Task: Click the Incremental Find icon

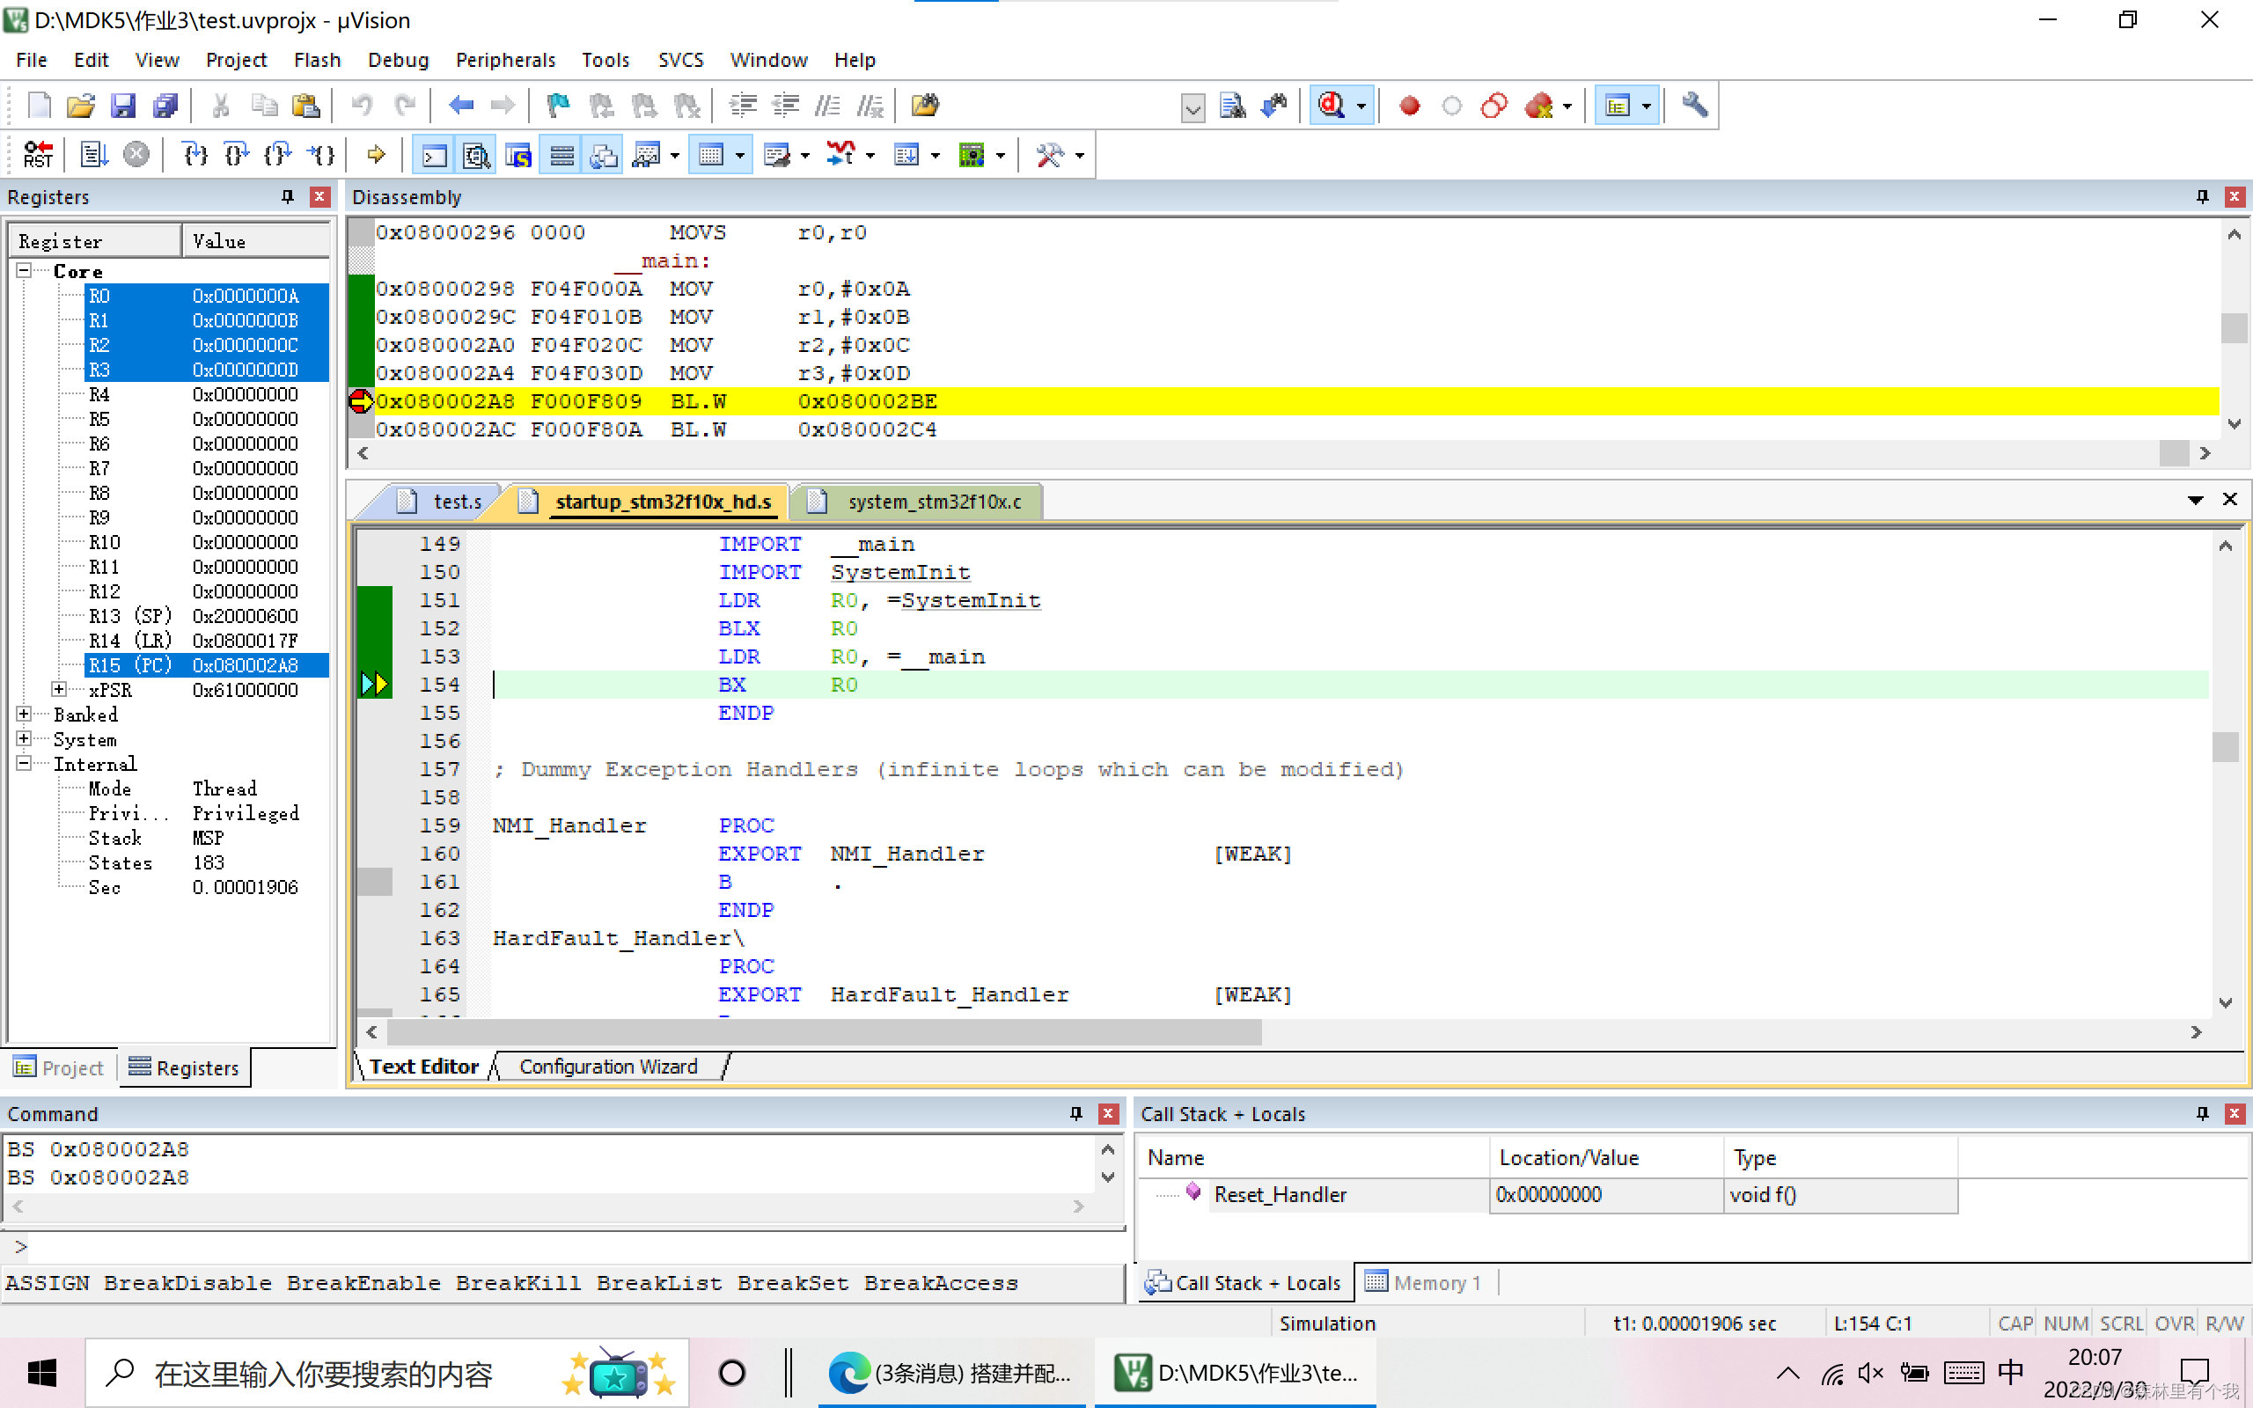Action: [x=1274, y=106]
